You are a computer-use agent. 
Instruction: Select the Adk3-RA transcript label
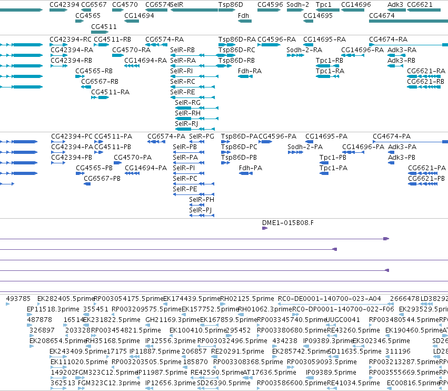point(402,50)
